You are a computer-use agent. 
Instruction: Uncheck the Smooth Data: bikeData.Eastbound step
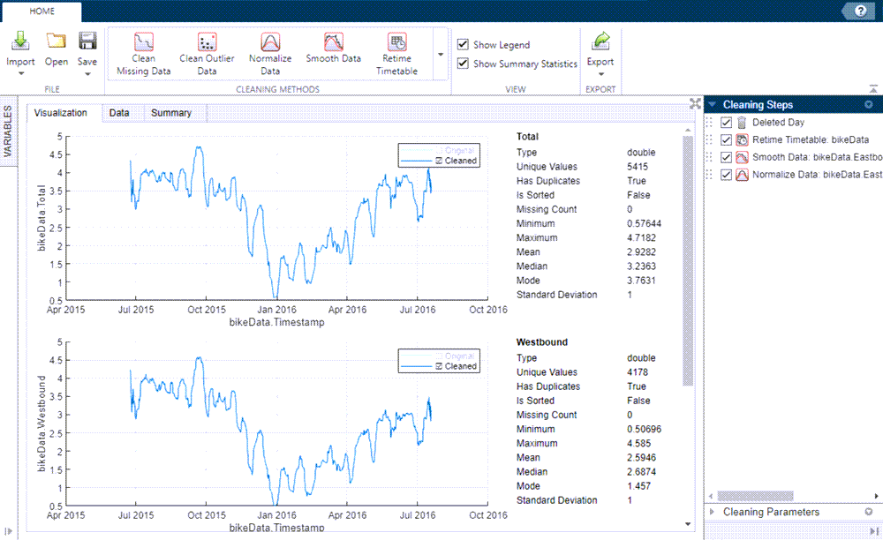pyautogui.click(x=725, y=157)
